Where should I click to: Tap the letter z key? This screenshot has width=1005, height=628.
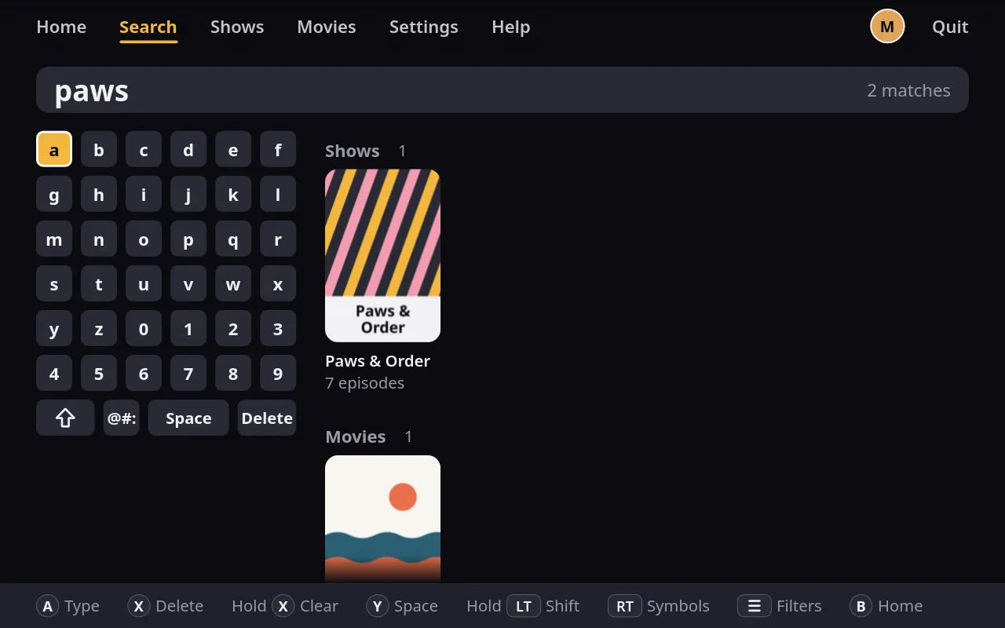click(99, 328)
